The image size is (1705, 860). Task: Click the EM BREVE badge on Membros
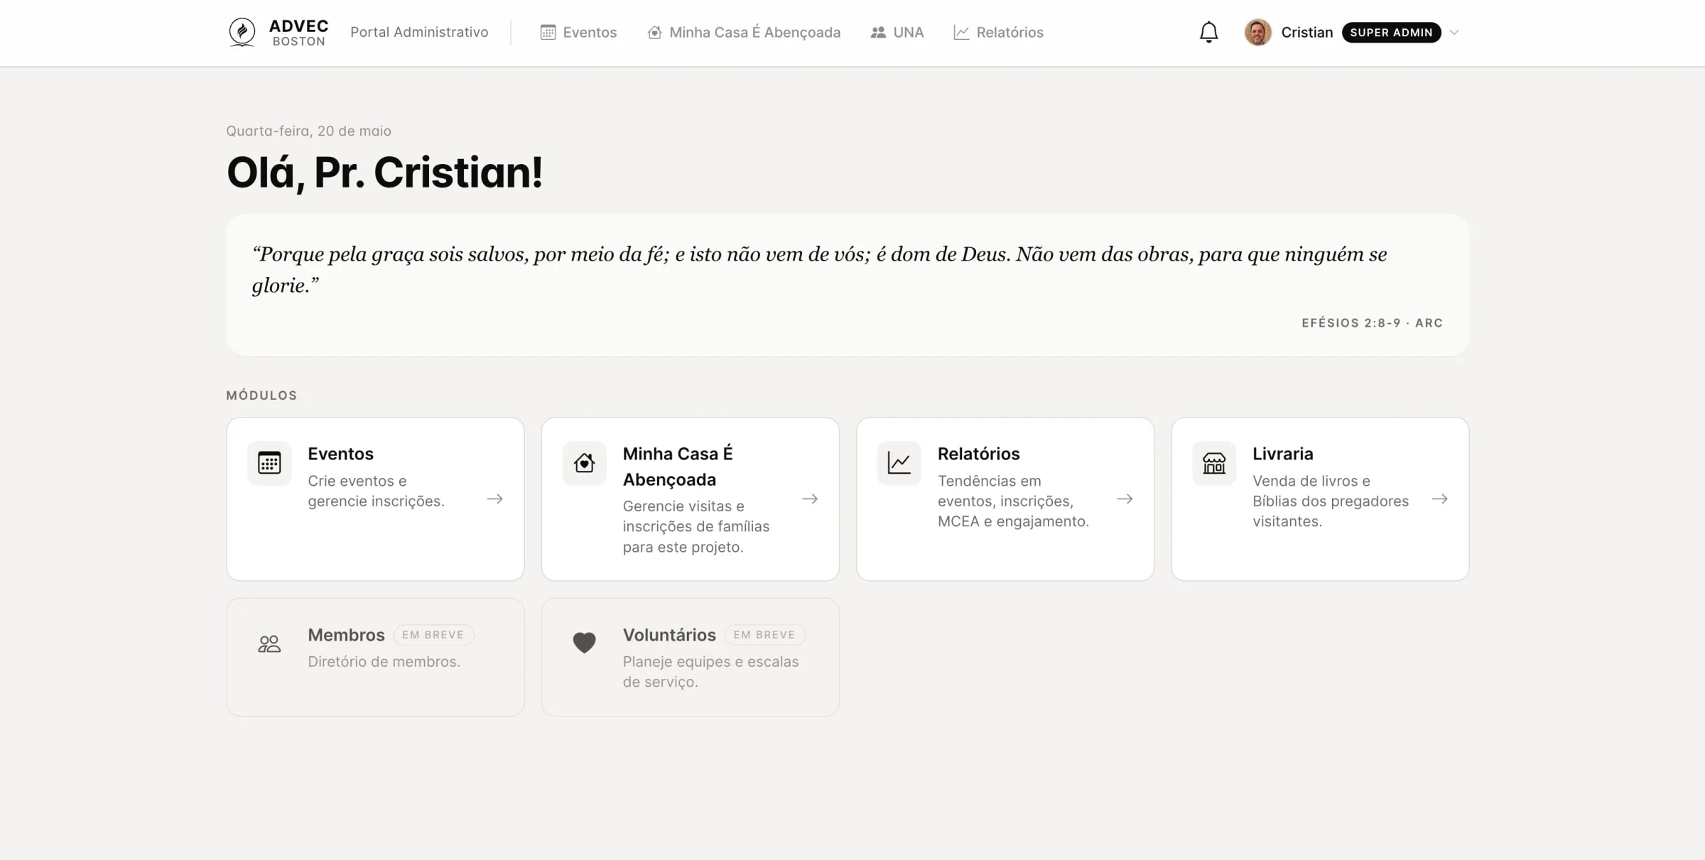pos(433,635)
